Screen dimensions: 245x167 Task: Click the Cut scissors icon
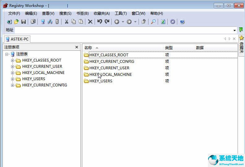(66, 22)
